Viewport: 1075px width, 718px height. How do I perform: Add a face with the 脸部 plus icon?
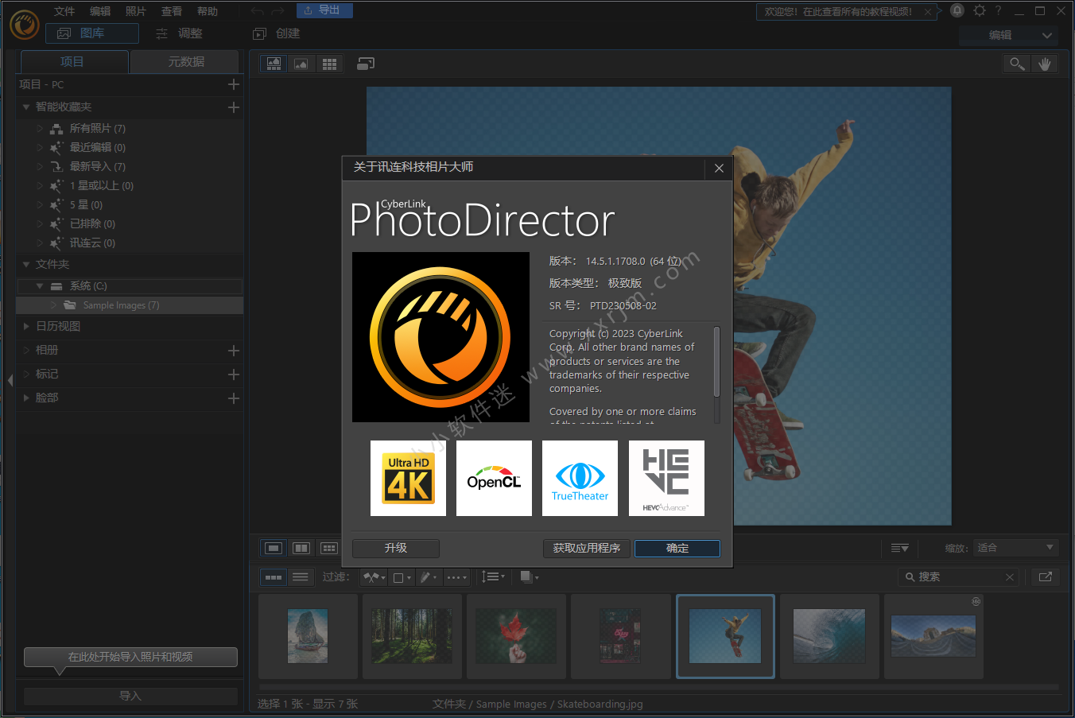(234, 398)
